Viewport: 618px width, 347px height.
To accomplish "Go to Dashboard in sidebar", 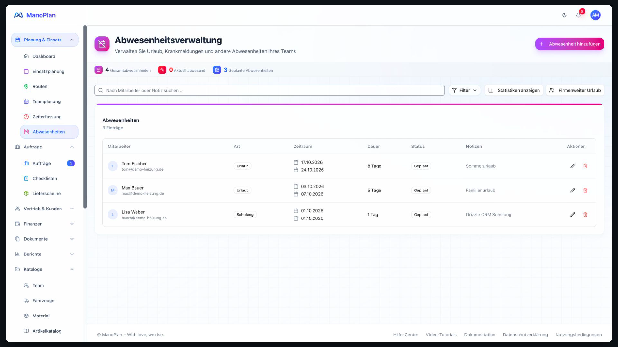I will 49,56.
